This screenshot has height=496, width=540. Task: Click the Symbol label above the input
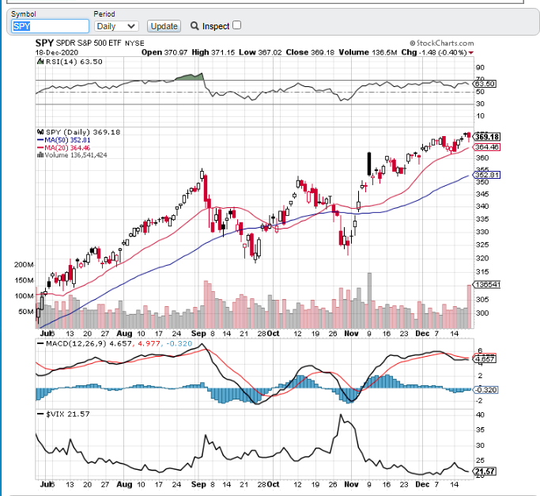[24, 14]
